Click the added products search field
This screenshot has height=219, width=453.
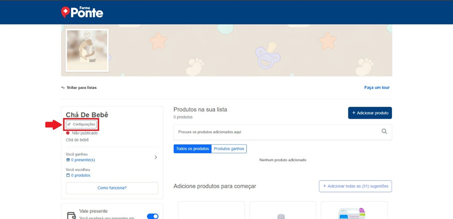[x=277, y=132]
